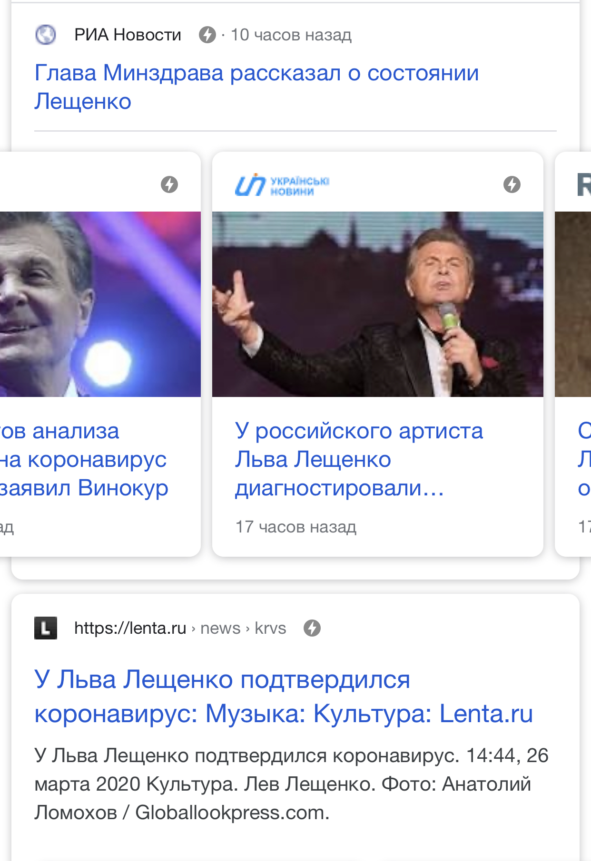This screenshot has height=861, width=591.
Task: Click the РИА Новости globe favicon
Action: point(46,35)
